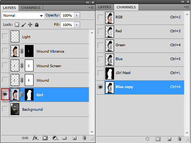191x143 pixels.
Task: Click Wound Vibrance black mask thumbnail
Action: point(29,51)
